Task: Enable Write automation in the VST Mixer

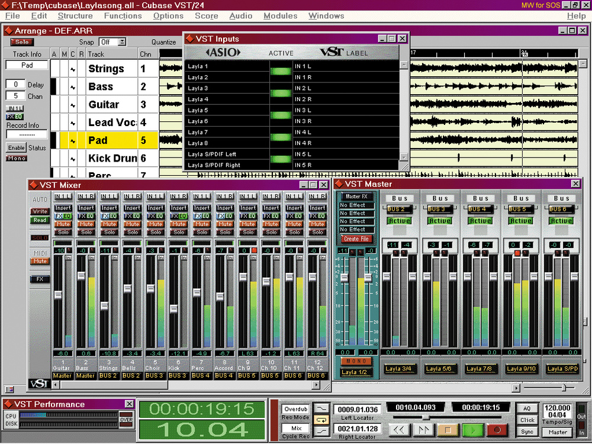Action: [40, 211]
